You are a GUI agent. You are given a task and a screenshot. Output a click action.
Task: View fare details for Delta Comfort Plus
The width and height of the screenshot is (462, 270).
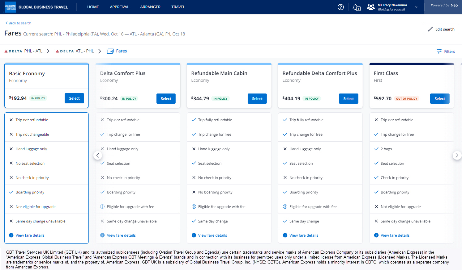point(121,235)
